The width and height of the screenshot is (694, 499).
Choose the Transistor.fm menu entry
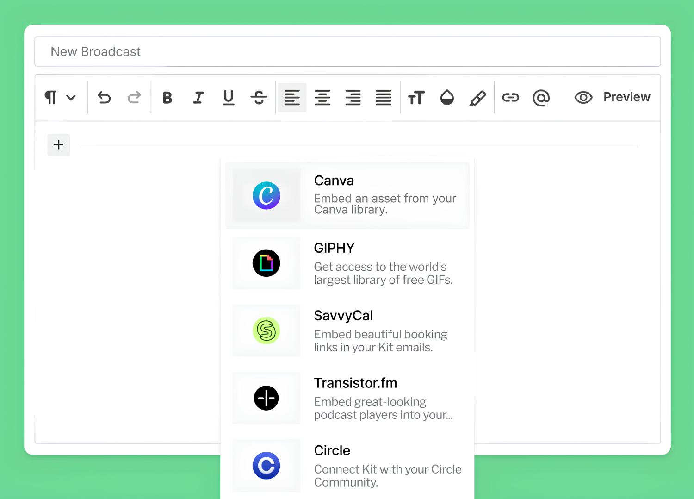347,398
